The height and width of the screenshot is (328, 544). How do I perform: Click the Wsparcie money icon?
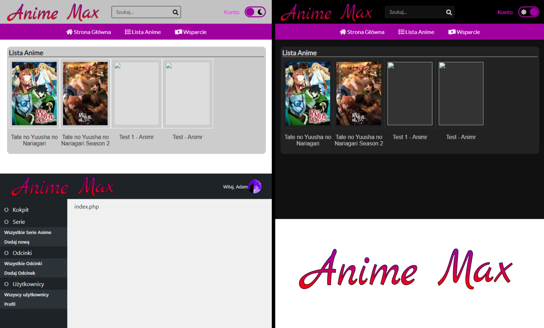click(178, 32)
